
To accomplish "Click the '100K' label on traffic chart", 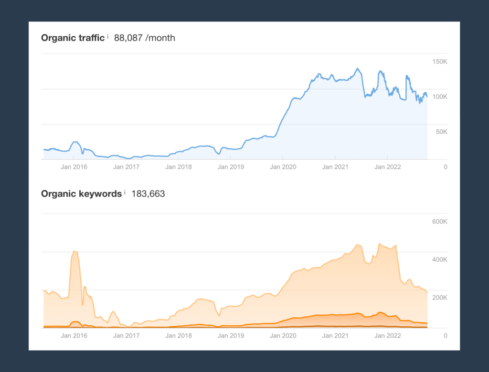I will pos(440,97).
